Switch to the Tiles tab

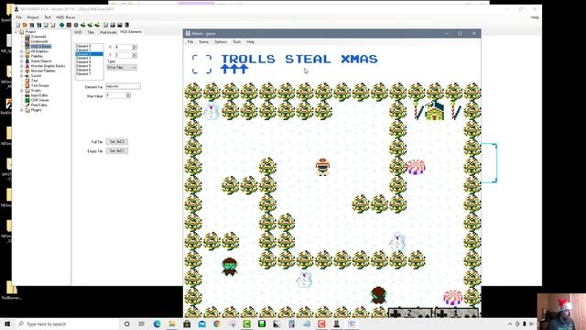91,32
